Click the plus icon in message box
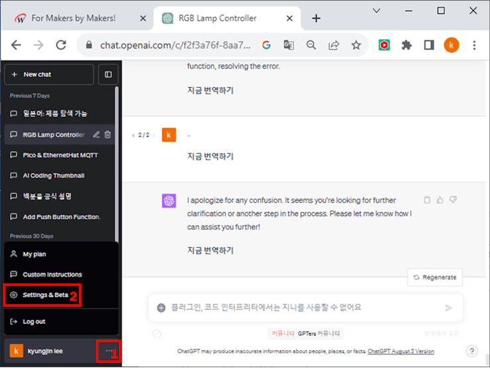 (161, 308)
